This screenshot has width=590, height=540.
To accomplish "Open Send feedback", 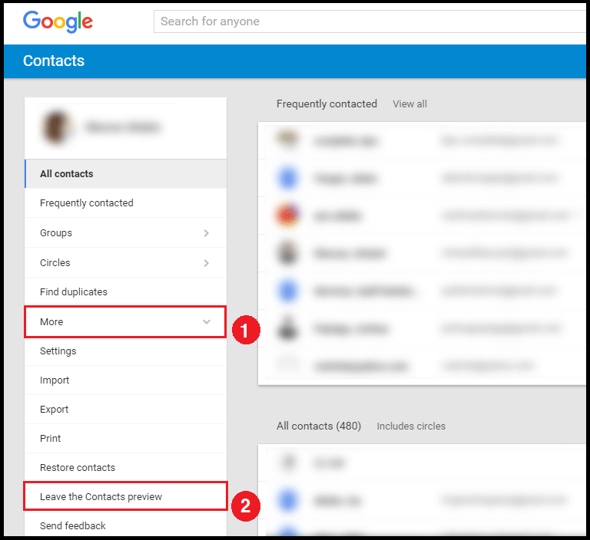I will 126,525.
